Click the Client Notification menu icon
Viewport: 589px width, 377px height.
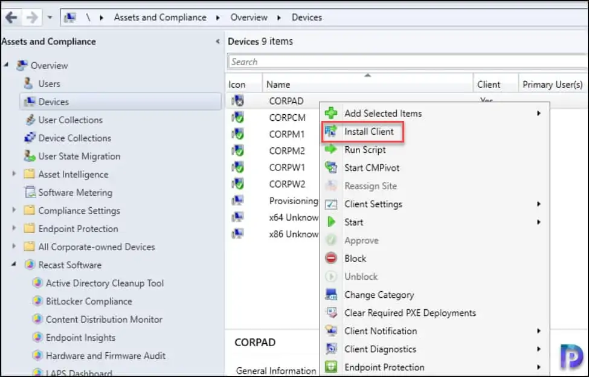(x=331, y=331)
